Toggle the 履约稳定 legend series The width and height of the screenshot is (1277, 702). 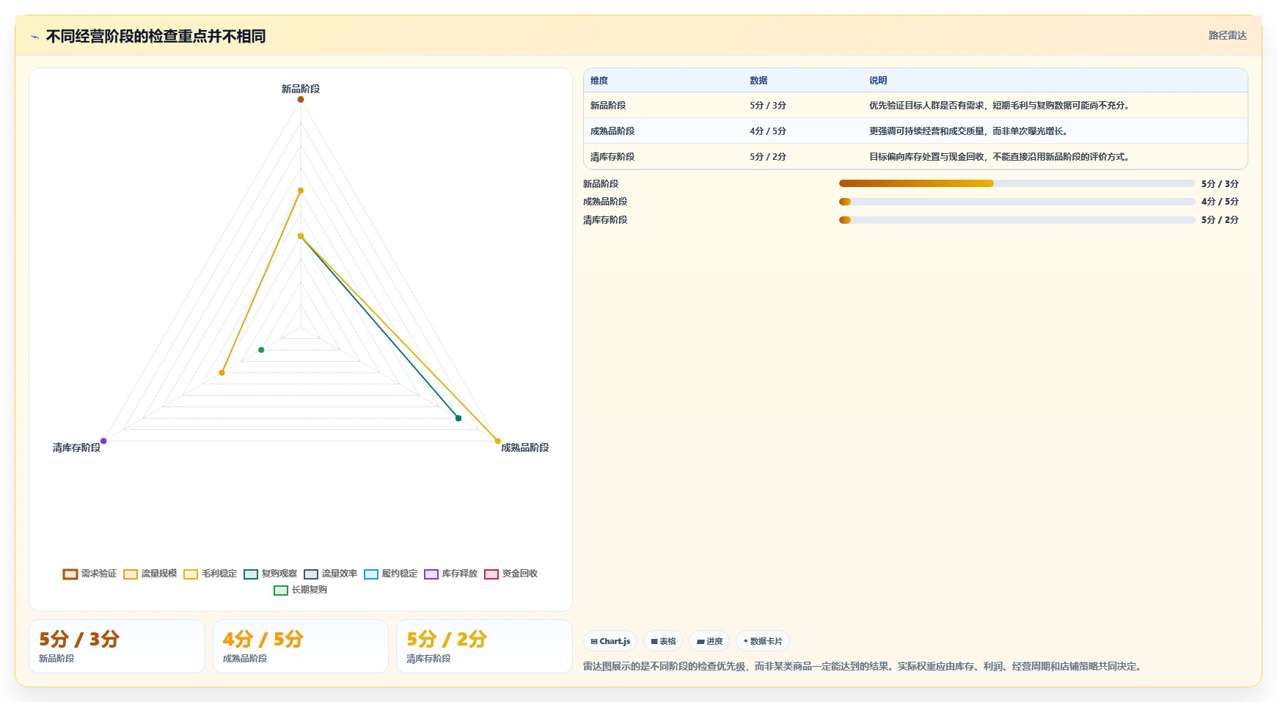click(x=390, y=574)
